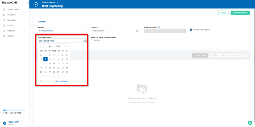Enable the Replace checkbox

coord(92,40)
